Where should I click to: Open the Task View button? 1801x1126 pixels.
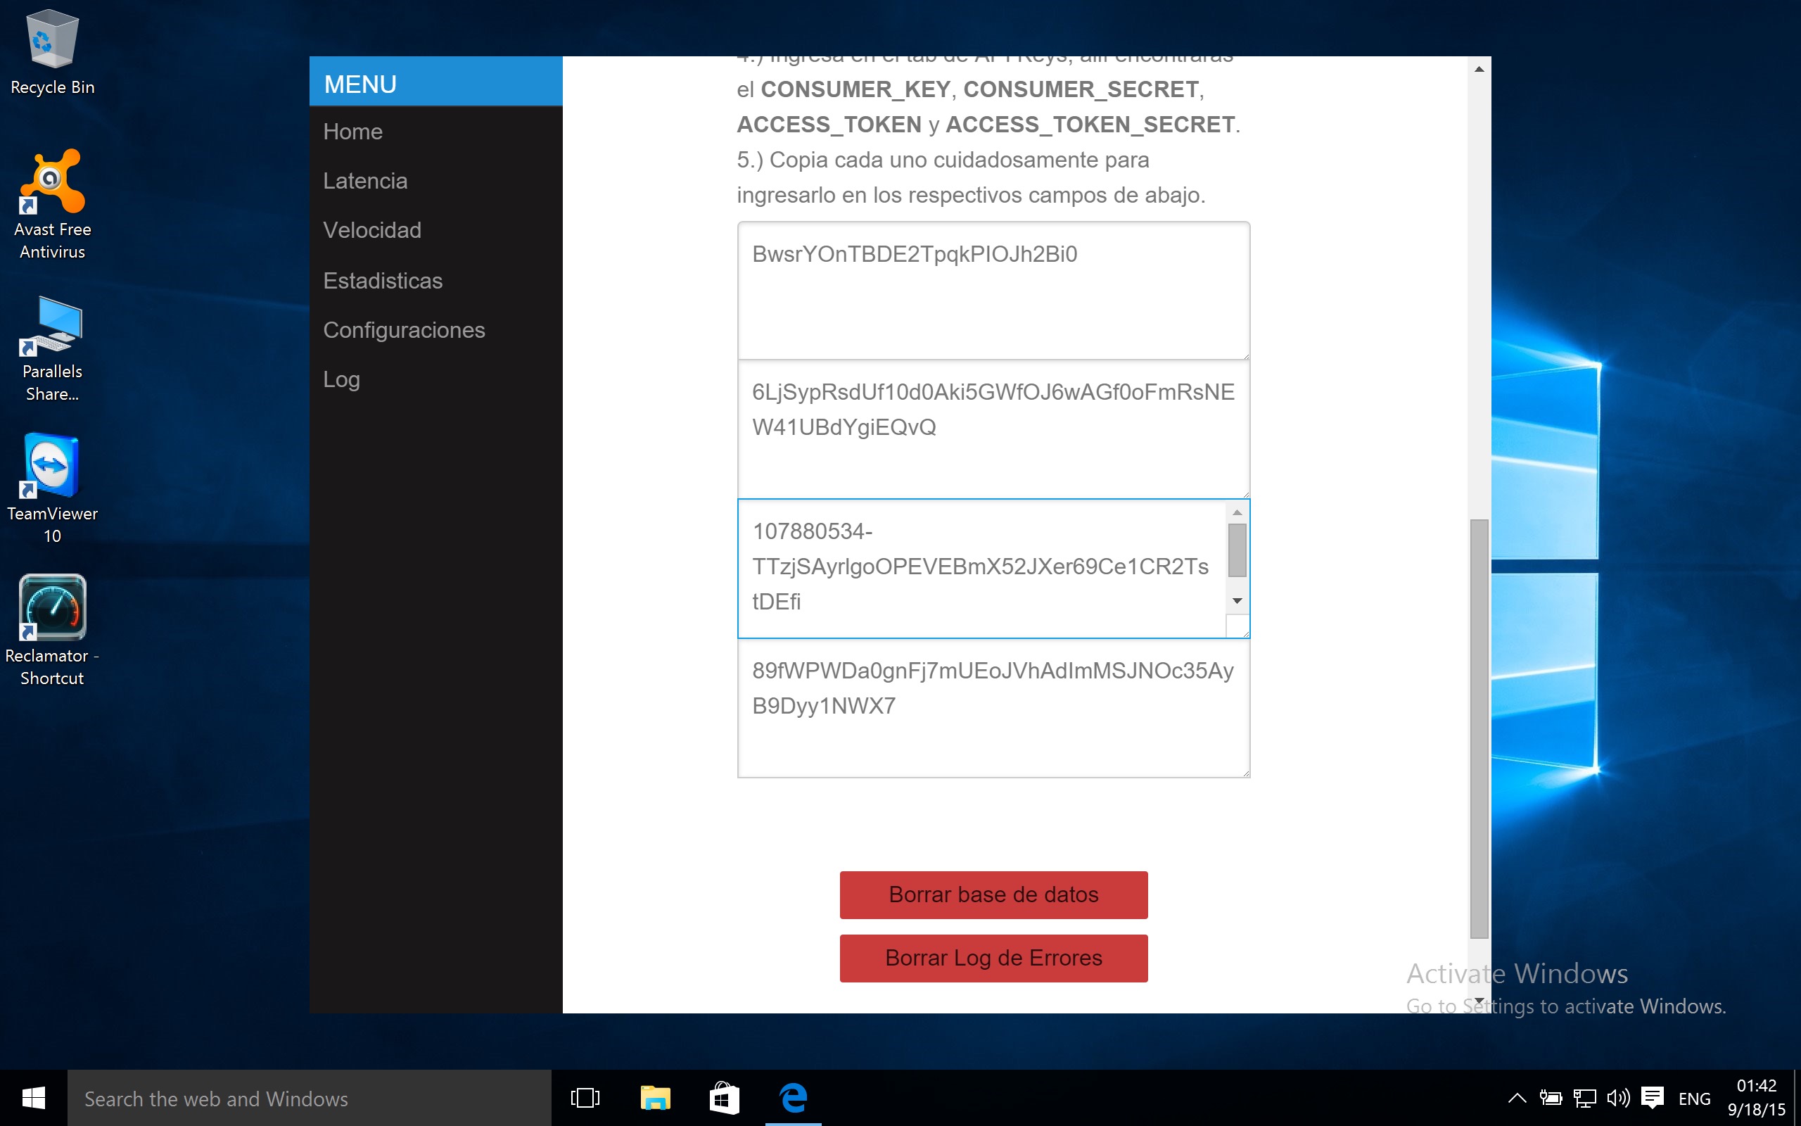pyautogui.click(x=586, y=1098)
